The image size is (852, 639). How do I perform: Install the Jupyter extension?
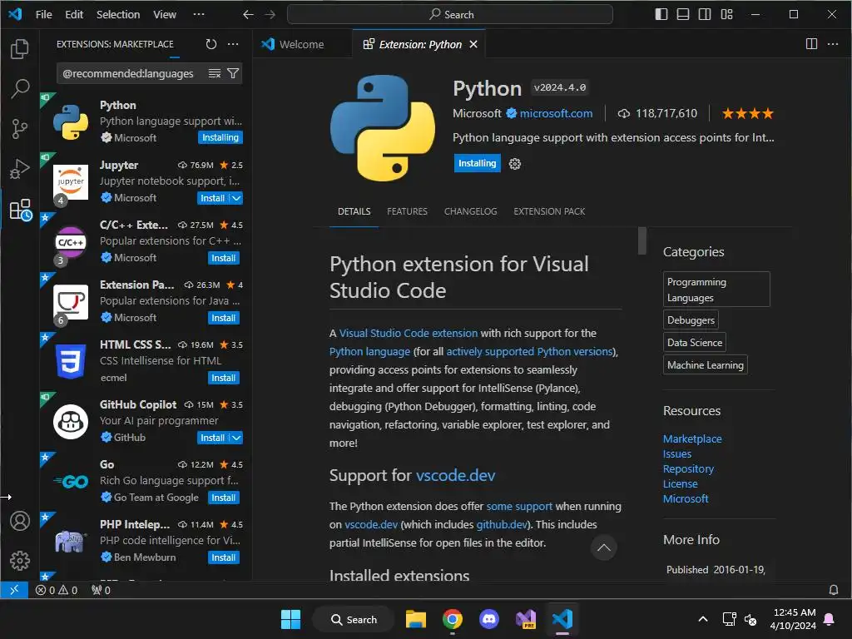[x=212, y=198]
